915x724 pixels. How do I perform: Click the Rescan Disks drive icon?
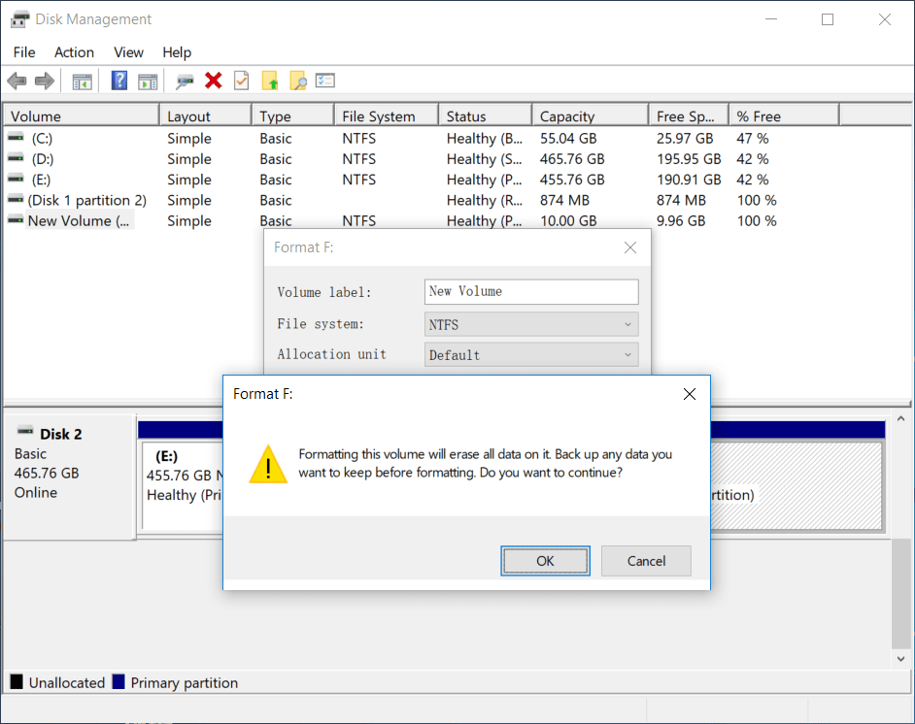(x=185, y=81)
